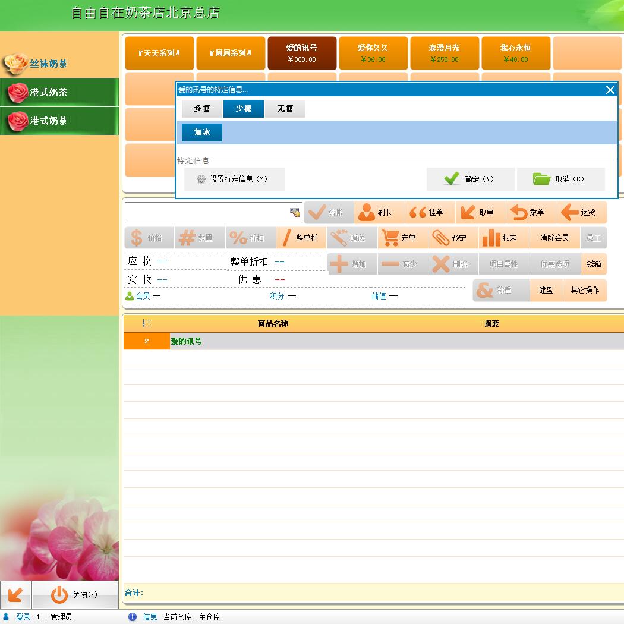Open the 定单 shopping cart order button

click(390, 238)
